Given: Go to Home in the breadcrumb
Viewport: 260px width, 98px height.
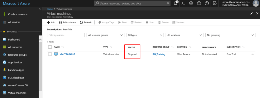Looking at the screenshot, I should click(x=50, y=9).
